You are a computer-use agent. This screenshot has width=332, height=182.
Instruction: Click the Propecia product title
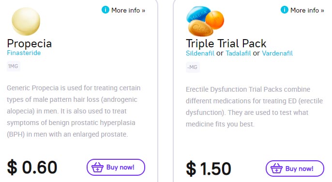click(29, 44)
